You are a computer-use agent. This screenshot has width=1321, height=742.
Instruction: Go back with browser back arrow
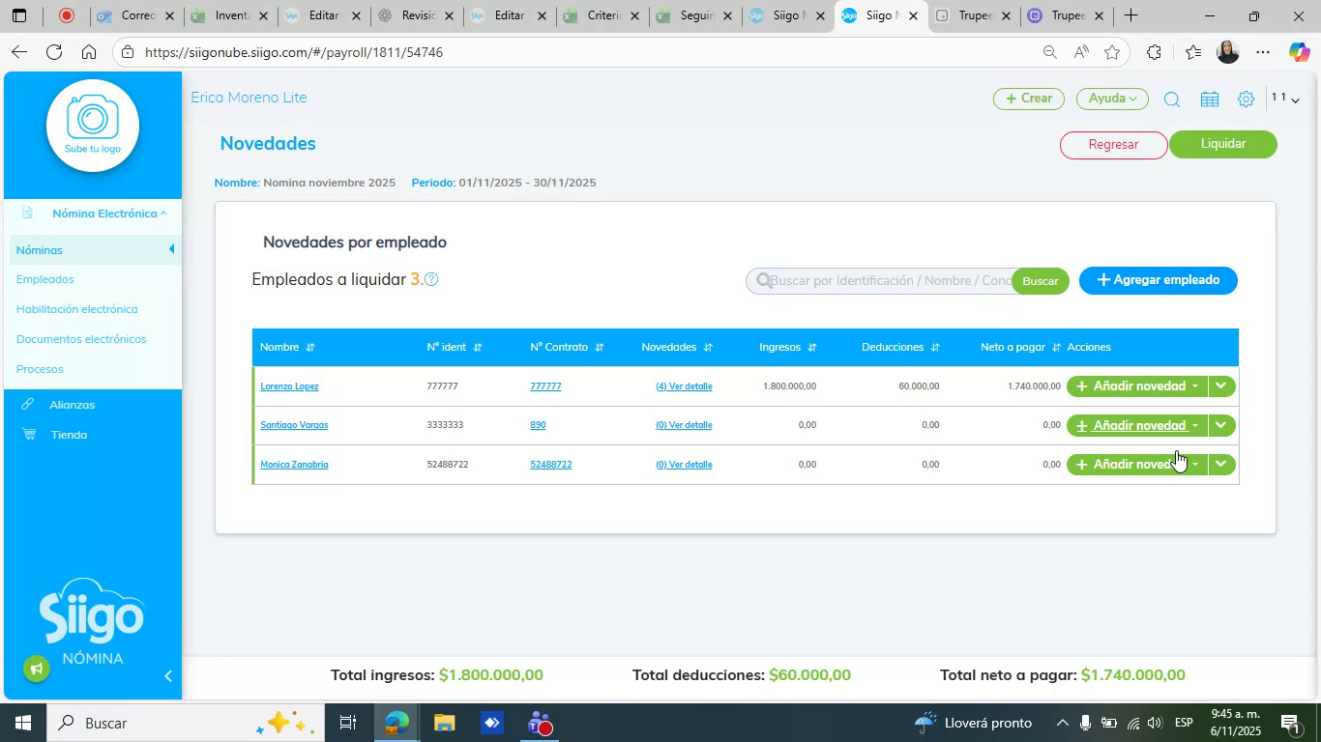click(19, 52)
